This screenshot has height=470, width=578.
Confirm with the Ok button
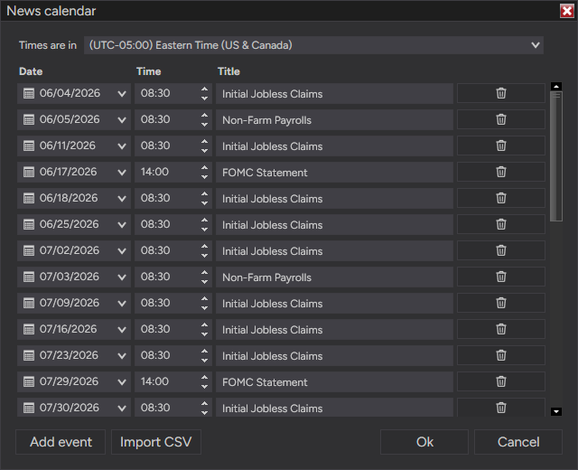click(x=424, y=442)
